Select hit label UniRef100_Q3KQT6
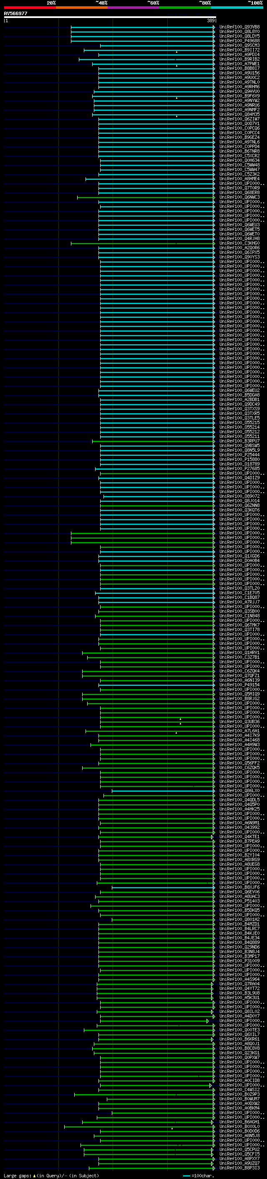This screenshot has width=267, height=1179. [239, 510]
